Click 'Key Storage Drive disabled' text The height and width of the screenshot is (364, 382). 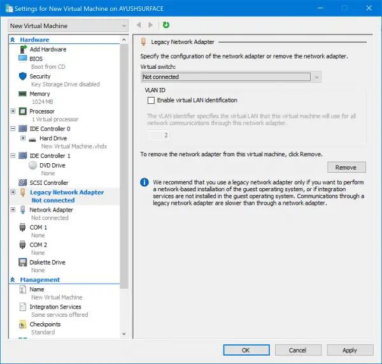pos(66,84)
